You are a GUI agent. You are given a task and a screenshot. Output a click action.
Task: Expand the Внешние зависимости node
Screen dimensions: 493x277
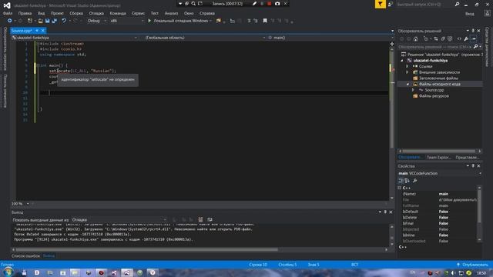pyautogui.click(x=407, y=72)
